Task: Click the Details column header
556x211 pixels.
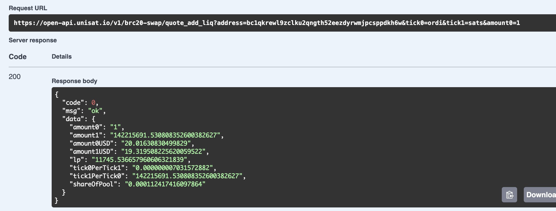Action: (x=62, y=57)
